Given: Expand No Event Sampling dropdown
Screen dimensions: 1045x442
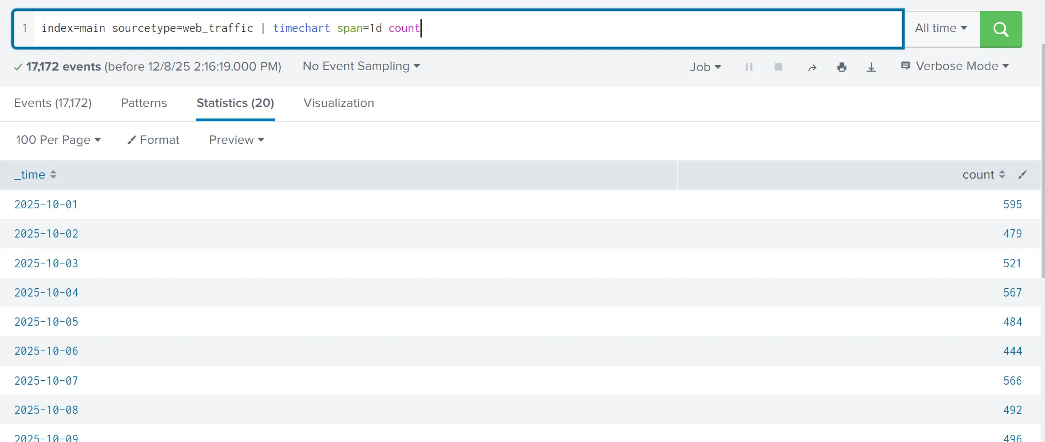Looking at the screenshot, I should 361,66.
